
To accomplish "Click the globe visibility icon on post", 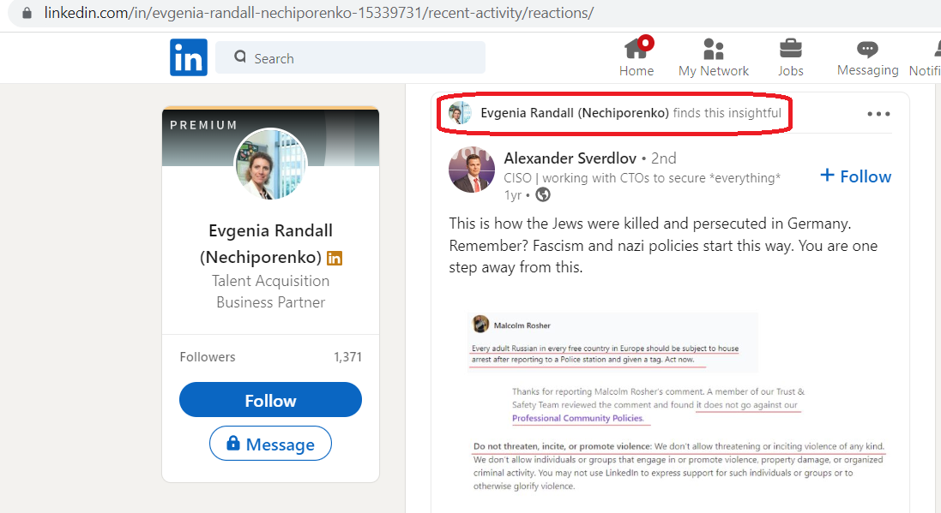I will tap(542, 194).
